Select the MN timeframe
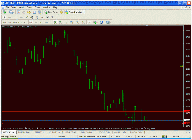Image resolution: width=192 pixels, height=139 pixels. click(x=46, y=22)
